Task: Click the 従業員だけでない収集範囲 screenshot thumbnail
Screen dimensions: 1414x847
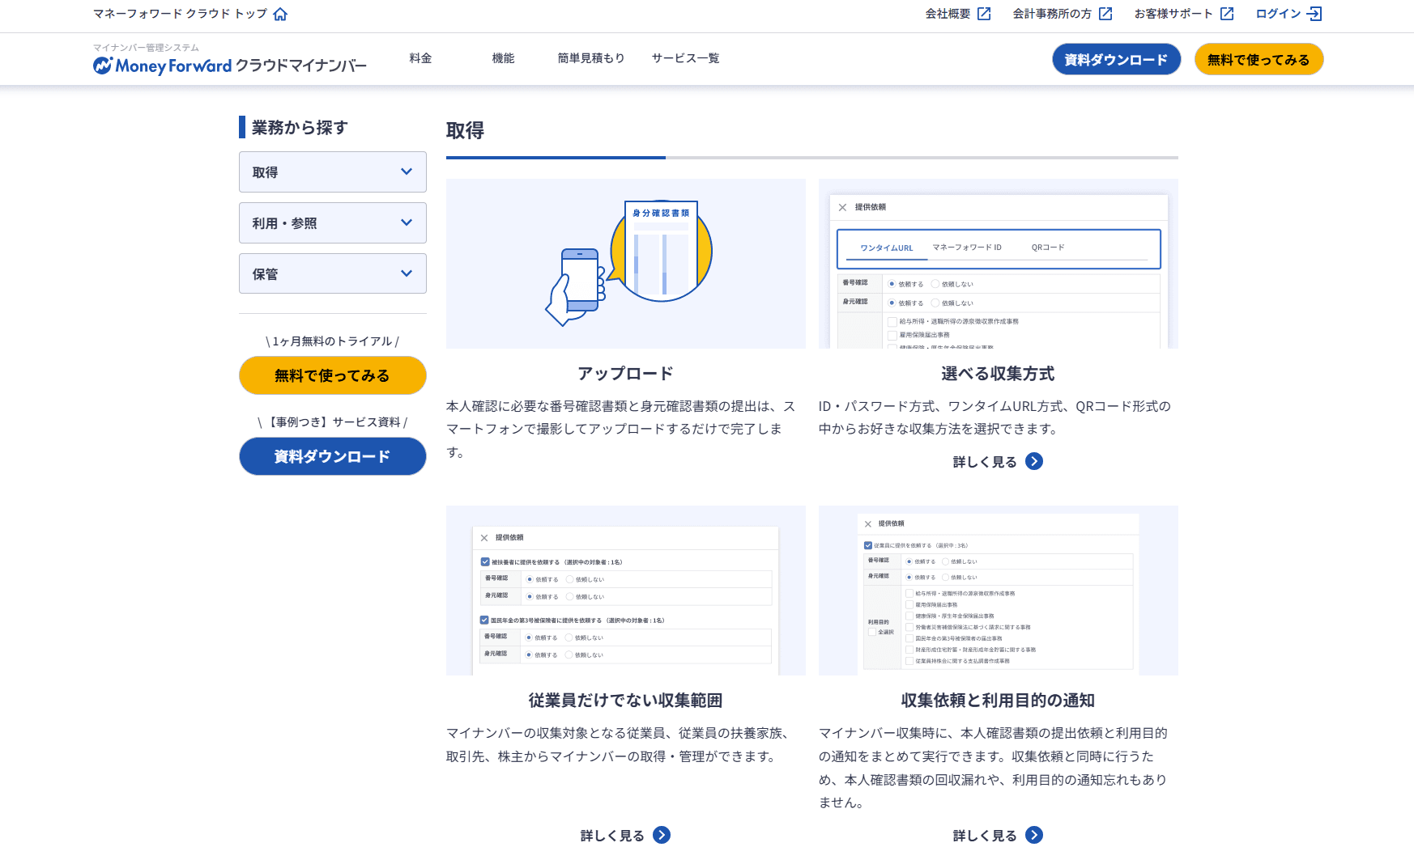Action: coord(626,591)
